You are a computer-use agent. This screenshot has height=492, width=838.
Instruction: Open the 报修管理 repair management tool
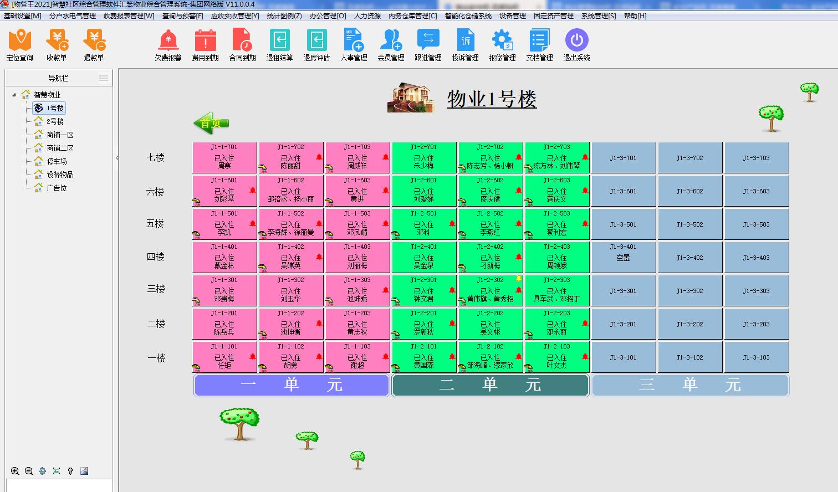click(502, 45)
